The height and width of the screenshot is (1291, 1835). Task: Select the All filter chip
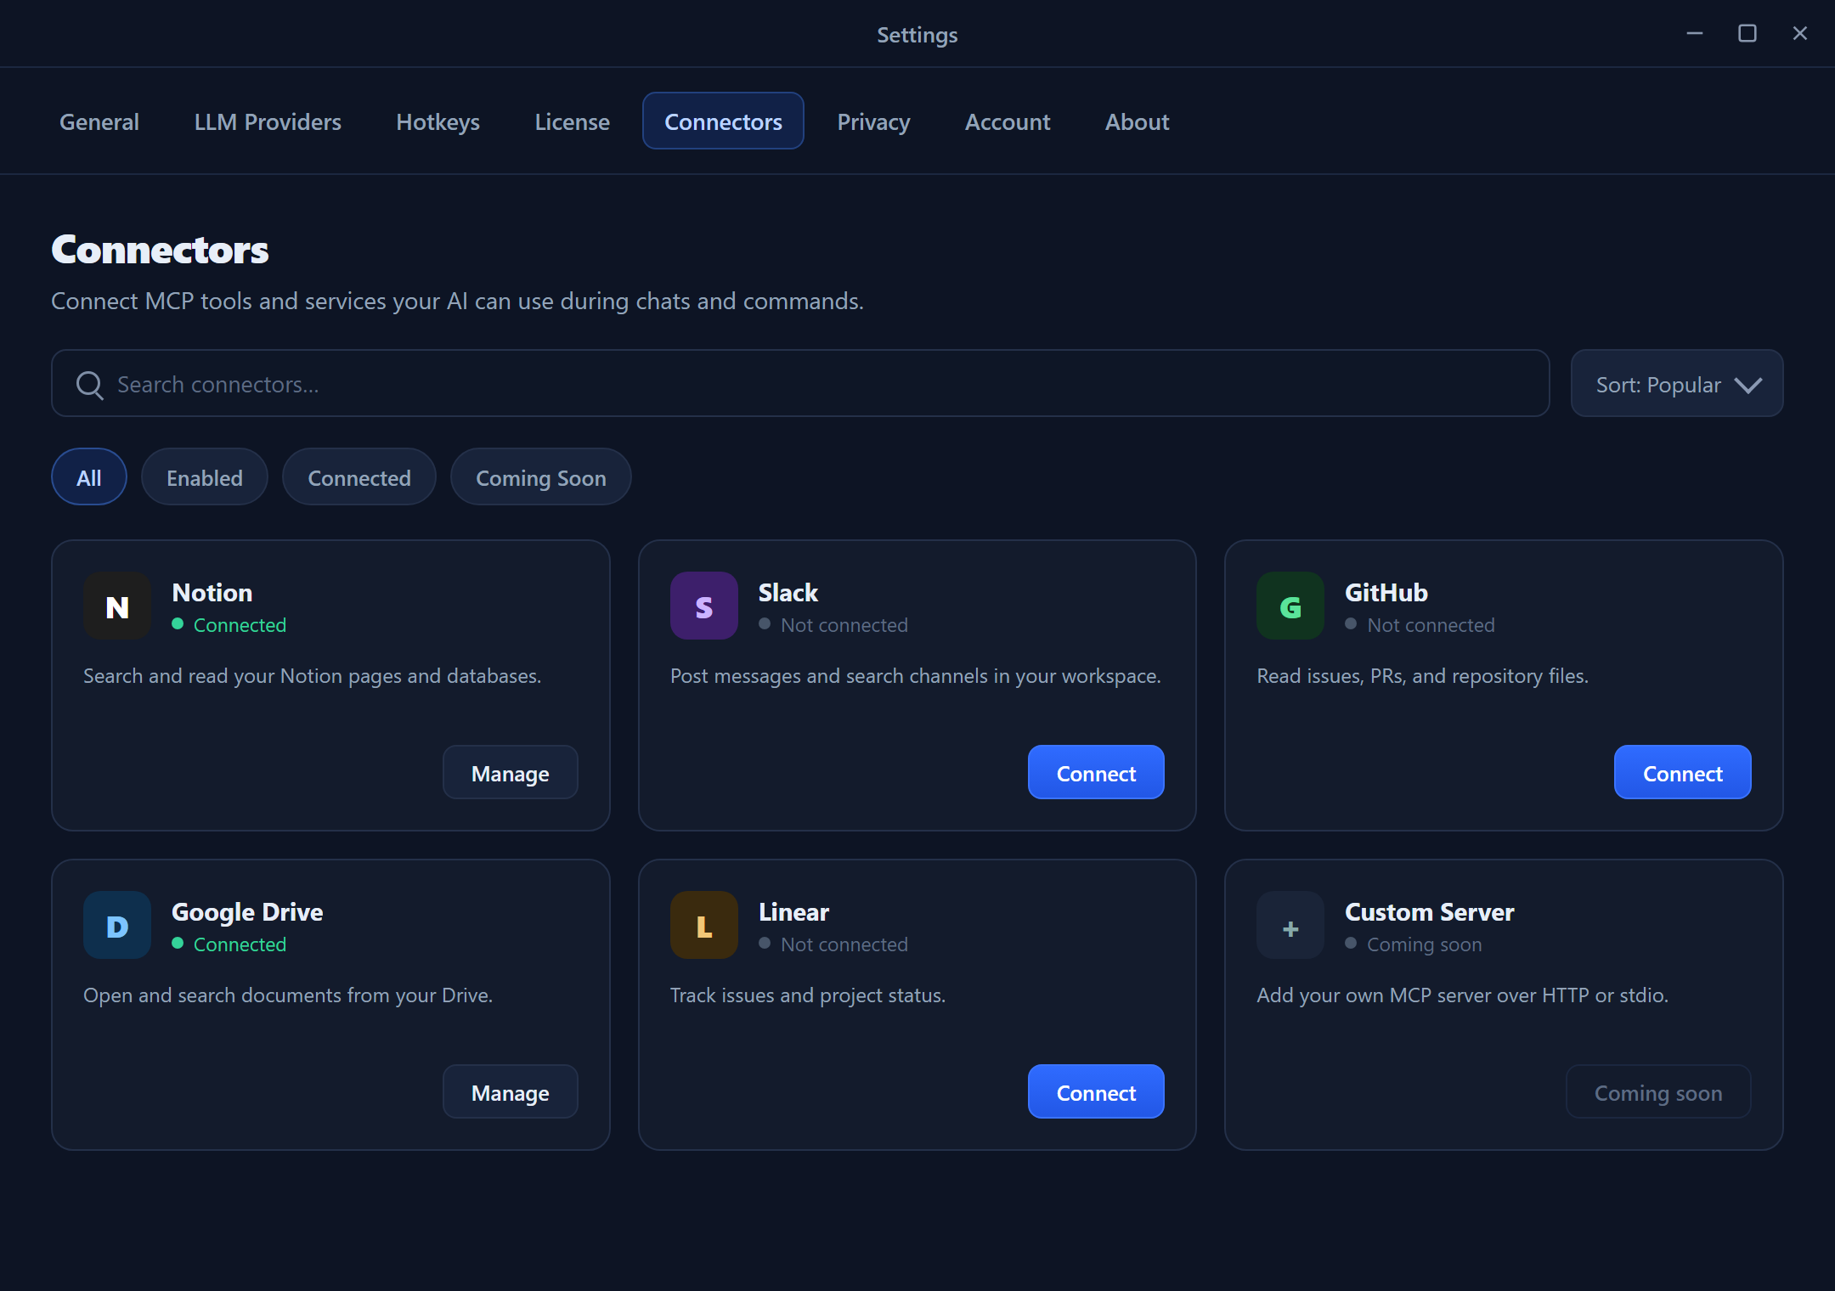89,476
